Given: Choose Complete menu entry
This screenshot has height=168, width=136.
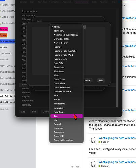Looking at the screenshot, I should (67, 132).
